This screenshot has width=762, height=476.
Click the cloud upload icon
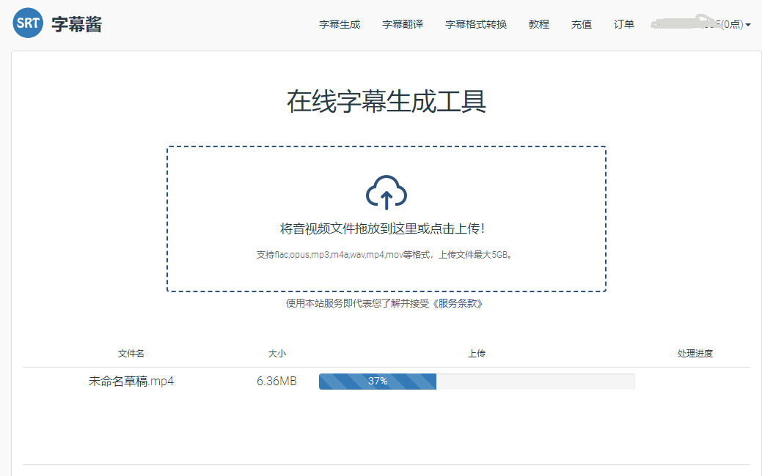(x=386, y=193)
